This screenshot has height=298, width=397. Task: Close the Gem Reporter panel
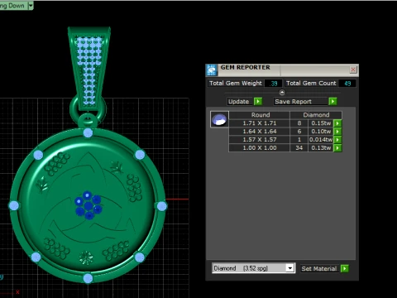click(x=353, y=70)
